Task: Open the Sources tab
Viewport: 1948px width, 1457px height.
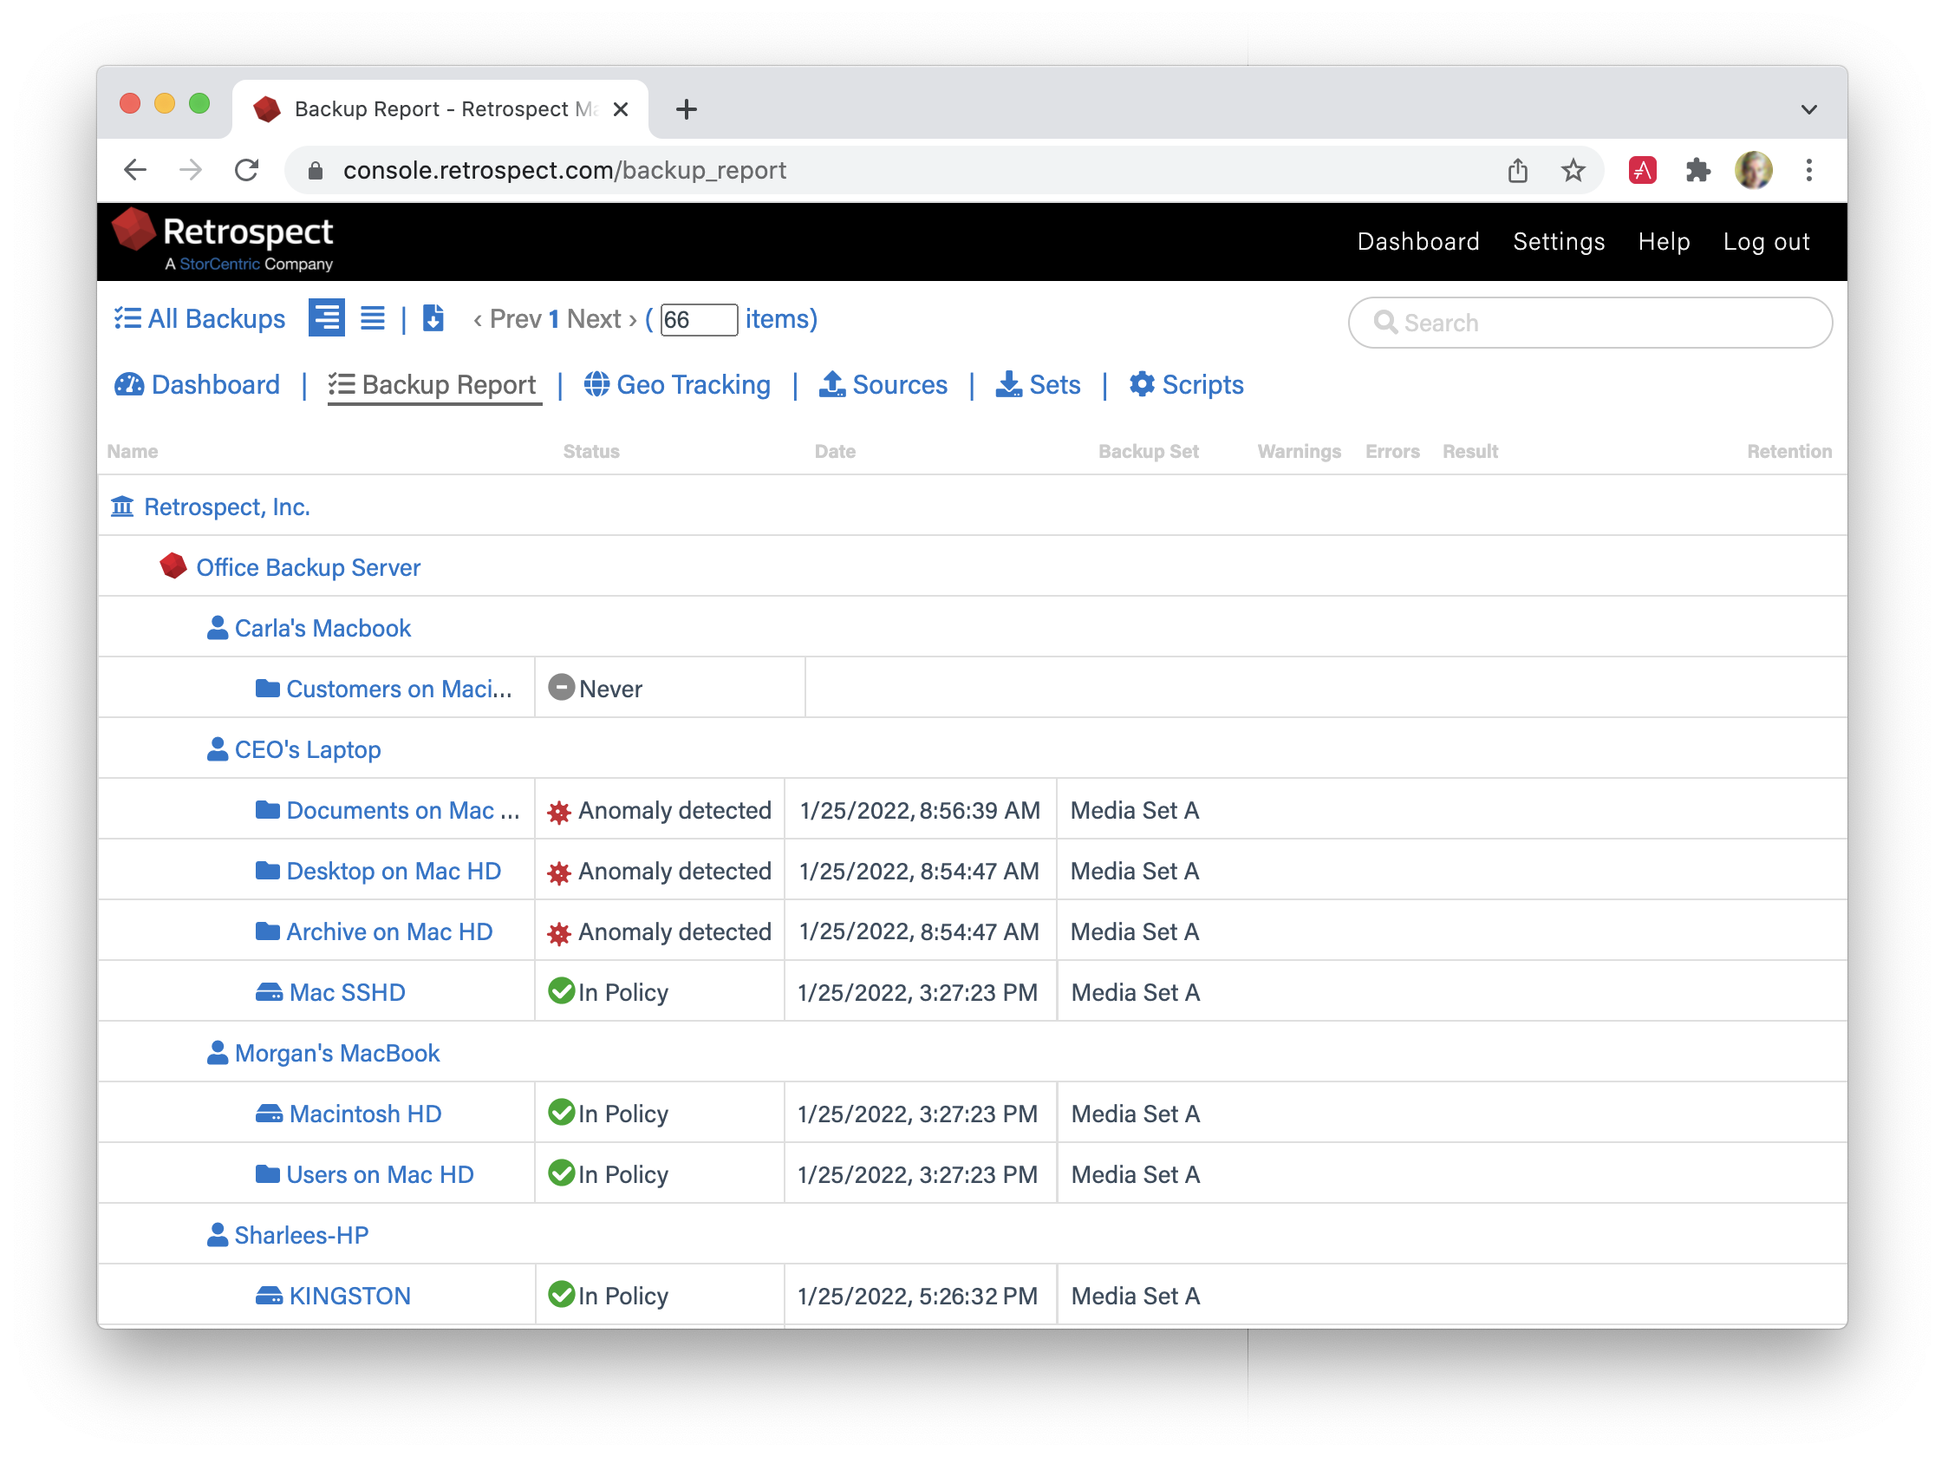Action: click(x=883, y=385)
